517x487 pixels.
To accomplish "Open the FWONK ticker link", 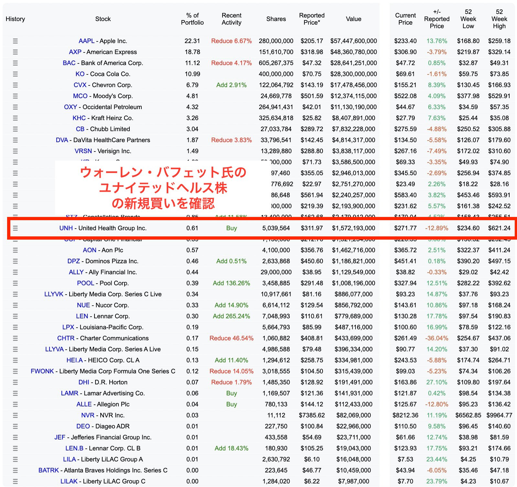I will [42, 371].
